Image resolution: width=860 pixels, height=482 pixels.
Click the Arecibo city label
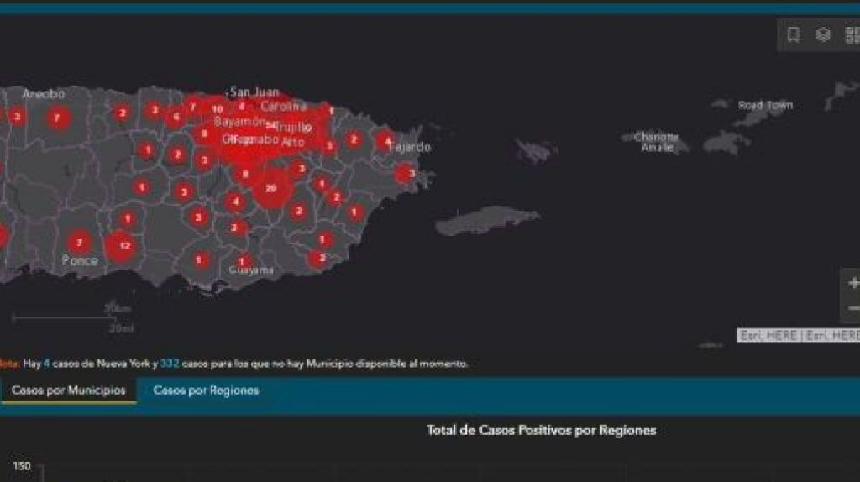44,94
